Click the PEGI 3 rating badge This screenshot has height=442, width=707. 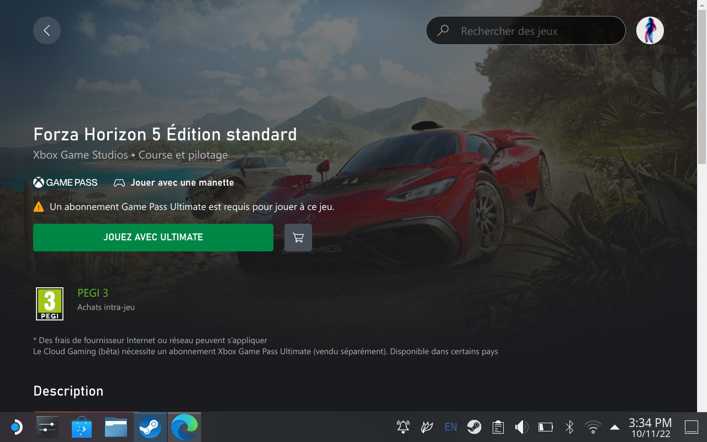point(50,304)
